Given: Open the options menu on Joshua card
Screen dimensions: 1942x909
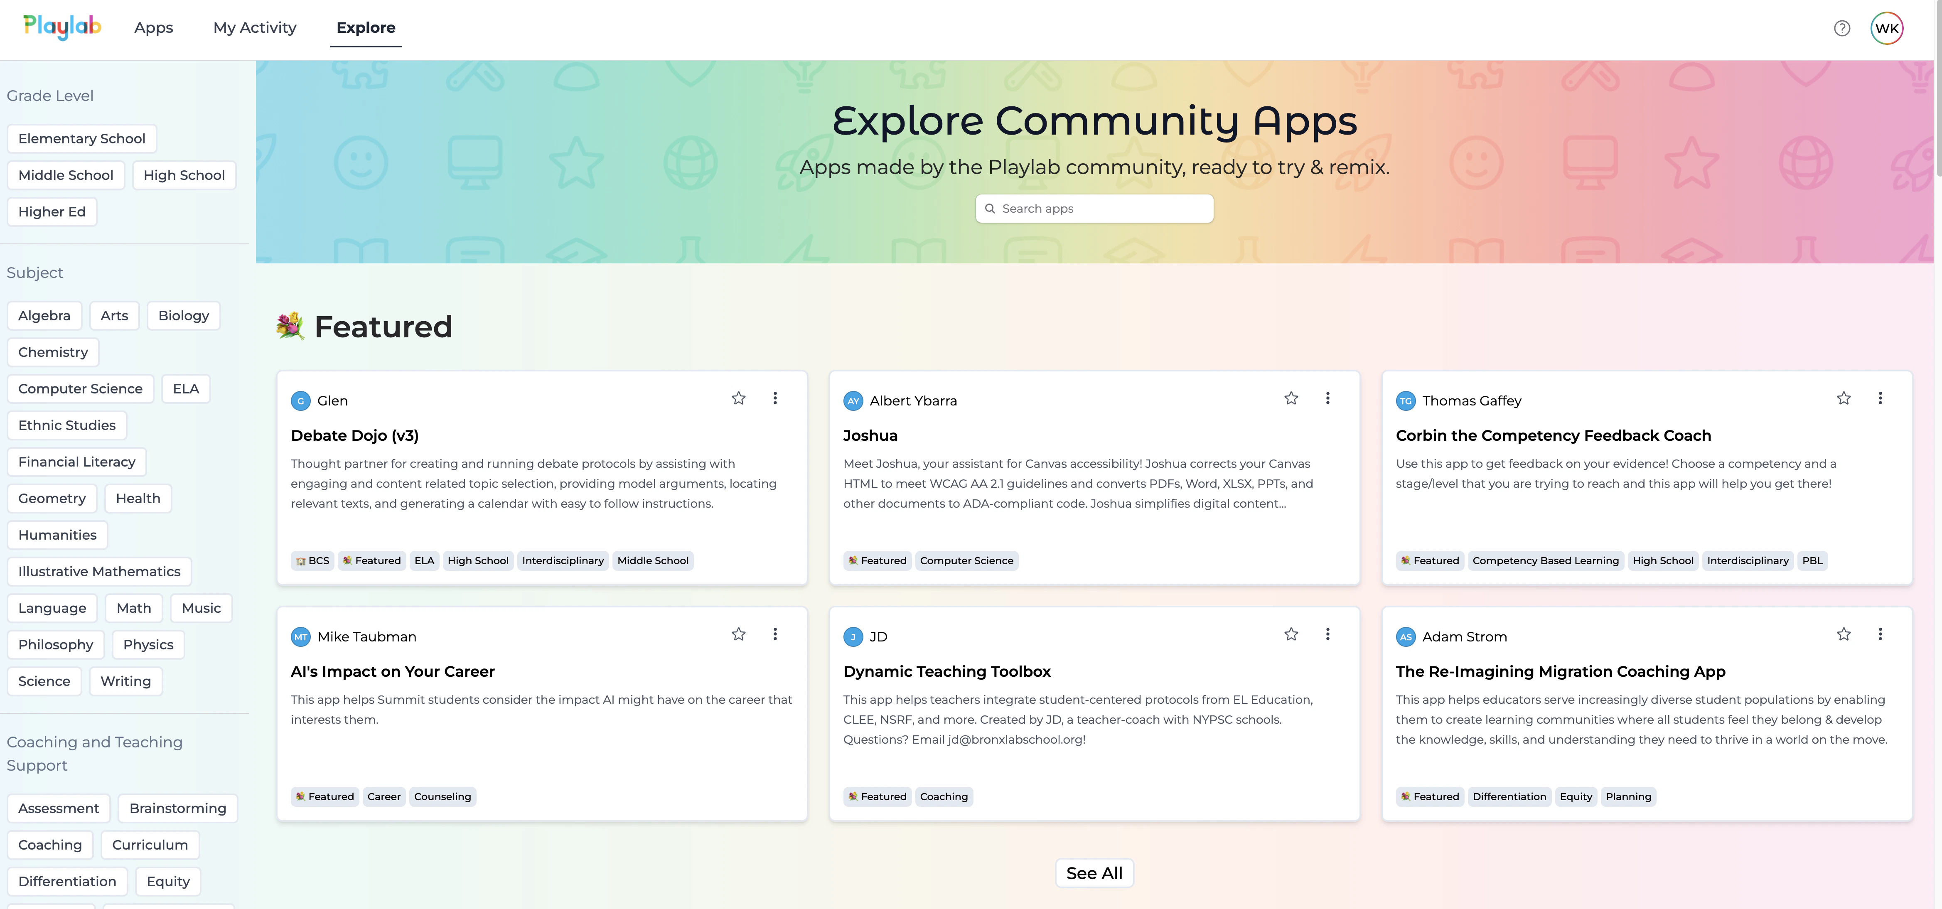Looking at the screenshot, I should (x=1327, y=399).
